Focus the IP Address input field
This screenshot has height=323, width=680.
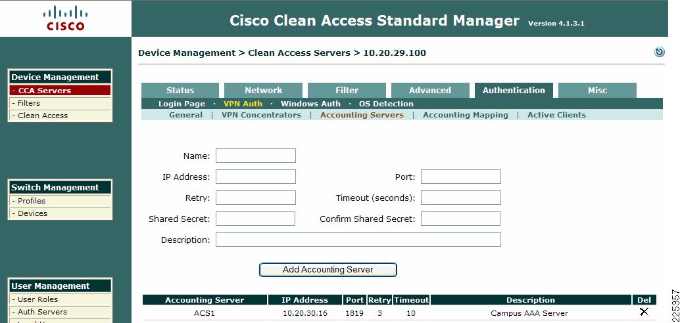coord(256,177)
